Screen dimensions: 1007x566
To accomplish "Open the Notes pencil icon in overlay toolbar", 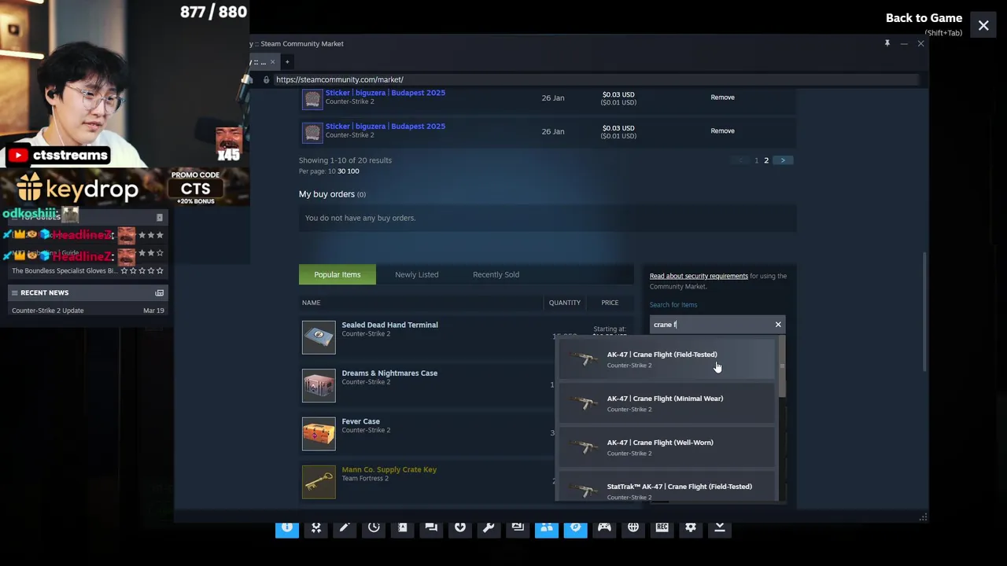I will 345,527.
